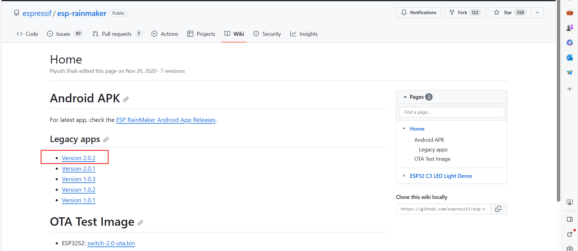Open the Tools briefcase icon in Edge sidebar
The image size is (578, 251).
(570, 13)
